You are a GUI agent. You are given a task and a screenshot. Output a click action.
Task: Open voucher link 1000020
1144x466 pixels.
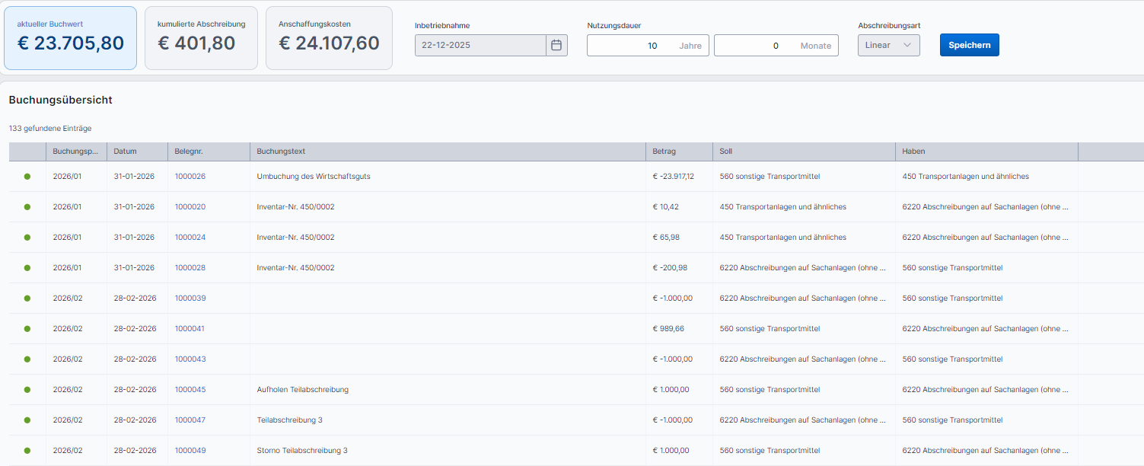[x=190, y=207]
